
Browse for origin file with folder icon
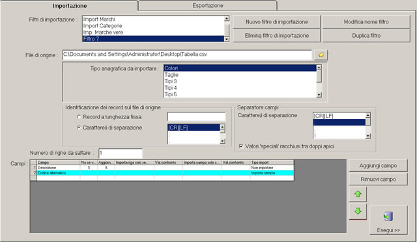(321, 55)
